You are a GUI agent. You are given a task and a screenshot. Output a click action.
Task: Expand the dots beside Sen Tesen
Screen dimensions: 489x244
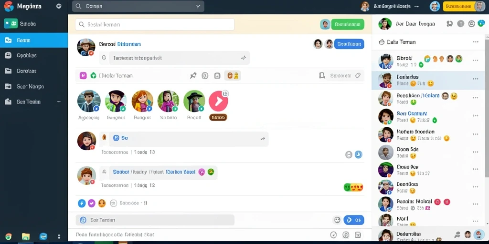59,102
